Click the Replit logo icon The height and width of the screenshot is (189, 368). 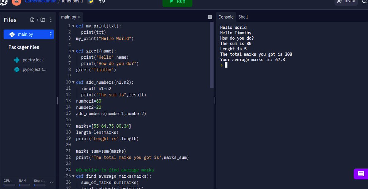[3, 2]
